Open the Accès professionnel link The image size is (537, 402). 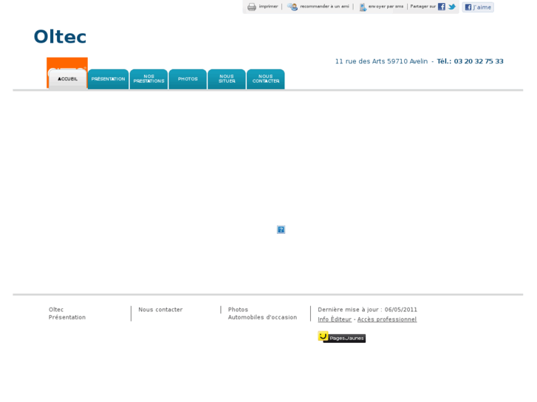tap(387, 319)
